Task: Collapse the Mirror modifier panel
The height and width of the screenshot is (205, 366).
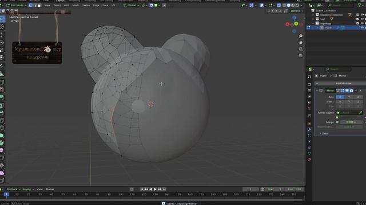Action: coord(317,91)
